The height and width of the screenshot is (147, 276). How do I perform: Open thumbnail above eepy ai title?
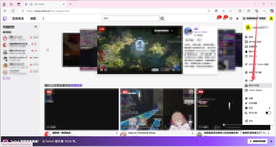pos(157,109)
